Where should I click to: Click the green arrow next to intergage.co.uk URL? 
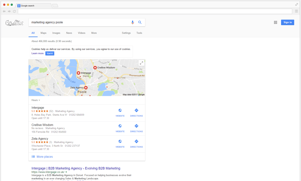pyautogui.click(x=66, y=172)
